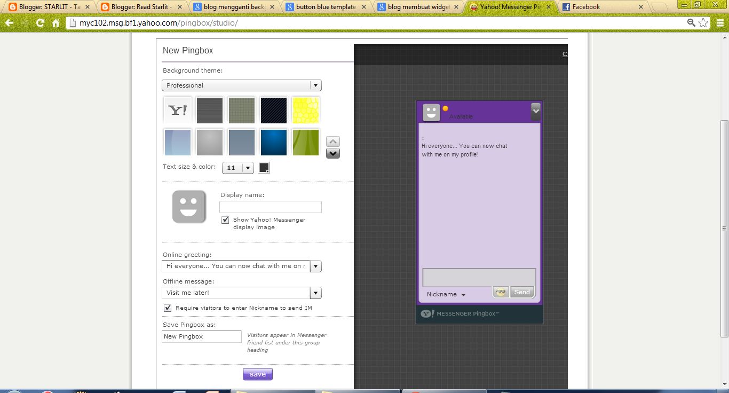
Task: Select the Yahoo! Messenger Pingbox tab
Action: [512, 7]
